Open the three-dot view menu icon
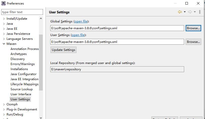The width and height of the screenshot is (205, 119). pyautogui.click(x=200, y=12)
